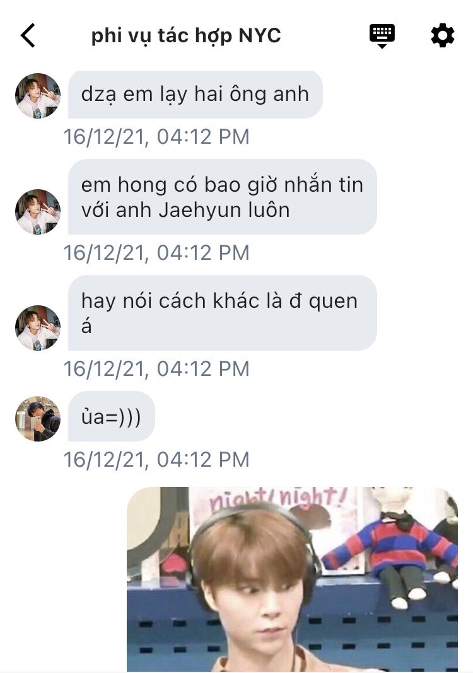This screenshot has width=473, height=673.
Task: Tap the small arrow beneath keyboard icon
Action: [x=382, y=46]
